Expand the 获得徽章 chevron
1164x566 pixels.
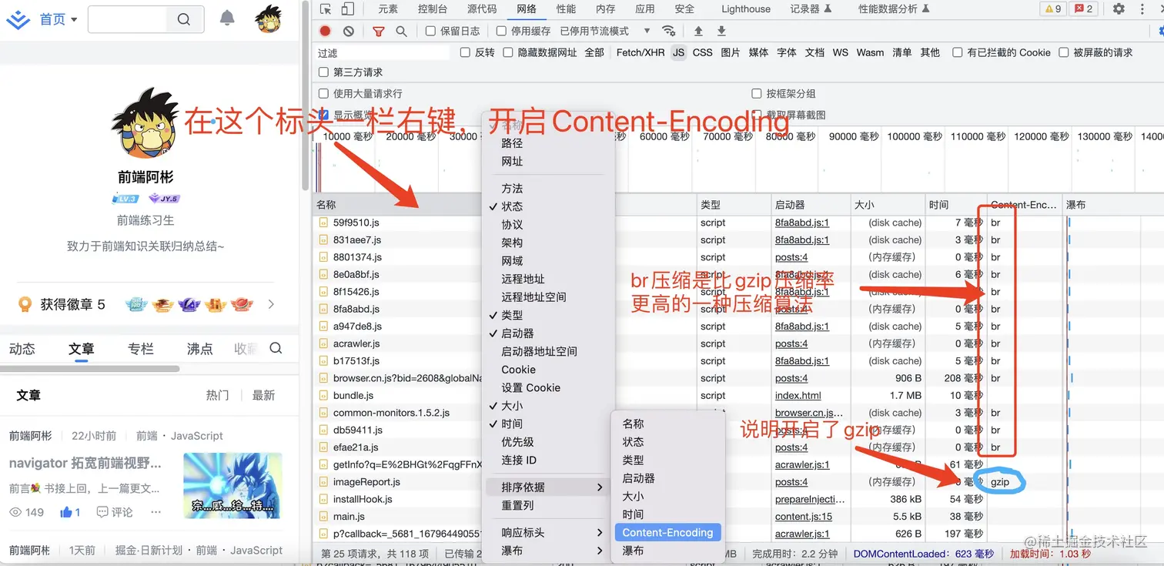coord(271,304)
